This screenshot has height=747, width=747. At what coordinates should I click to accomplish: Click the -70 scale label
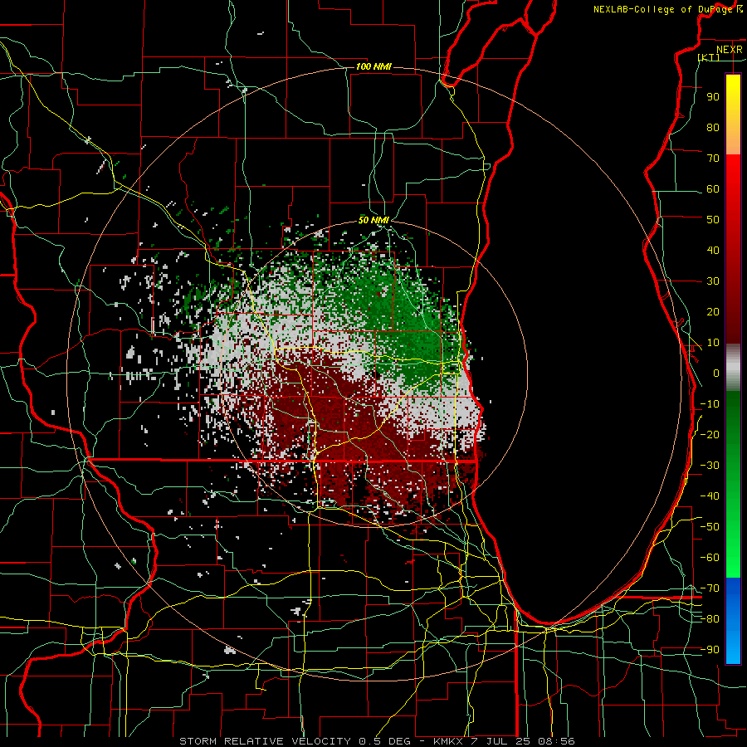point(710,588)
